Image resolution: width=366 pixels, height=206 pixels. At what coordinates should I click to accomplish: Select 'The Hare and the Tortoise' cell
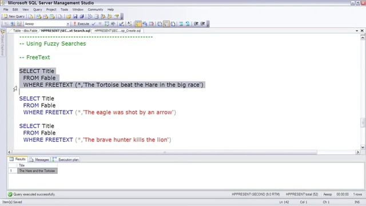point(37,171)
